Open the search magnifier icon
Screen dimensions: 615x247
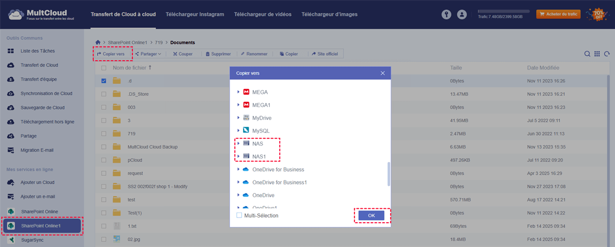point(587,54)
